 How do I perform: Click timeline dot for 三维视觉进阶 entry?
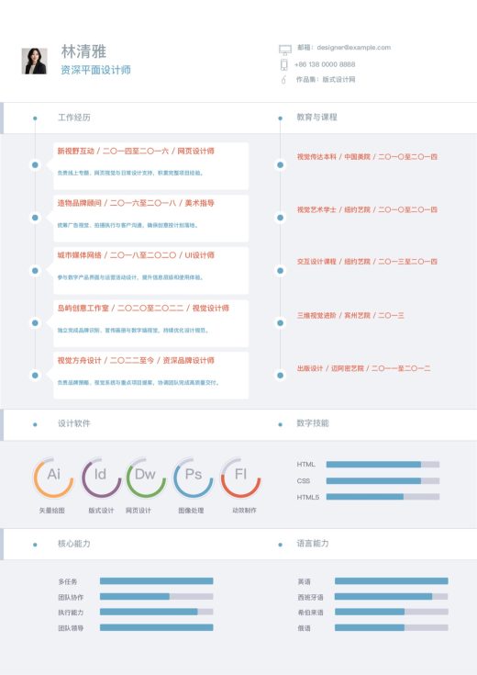pos(281,323)
